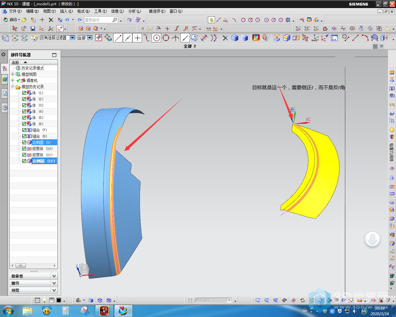Open the 文件(F) menu
396x317 pixels.
click(15, 11)
